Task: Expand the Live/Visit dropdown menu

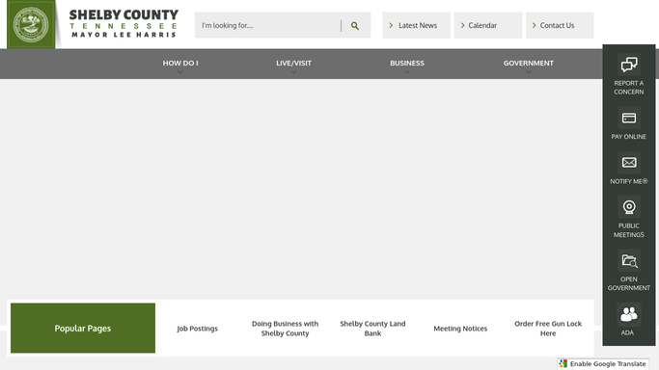Action: pyautogui.click(x=293, y=64)
